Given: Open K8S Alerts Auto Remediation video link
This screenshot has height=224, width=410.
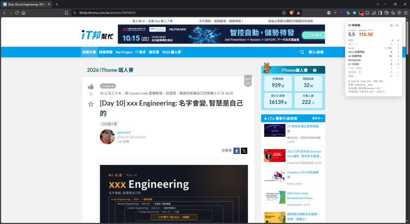Looking at the screenshot, I should (301, 196).
